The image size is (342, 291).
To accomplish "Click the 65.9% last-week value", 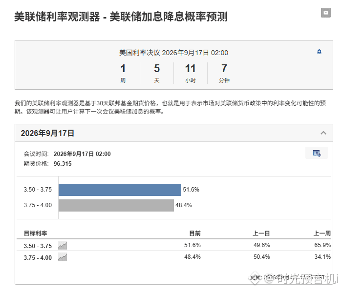I will click(322, 245).
